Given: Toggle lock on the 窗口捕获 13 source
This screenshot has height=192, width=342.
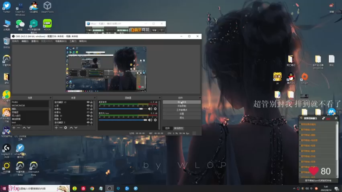Looking at the screenshot, I should tap(91, 102).
